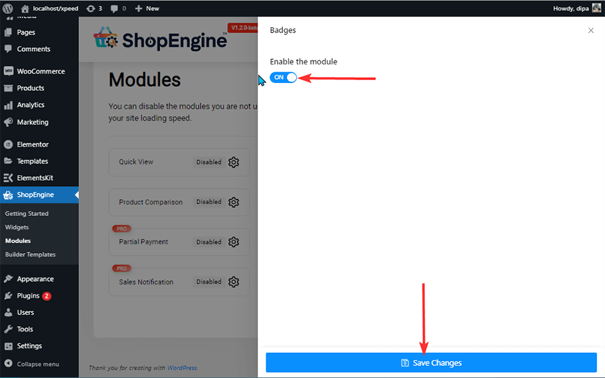
Task: Click Quick View Disabled status label
Action: click(209, 162)
